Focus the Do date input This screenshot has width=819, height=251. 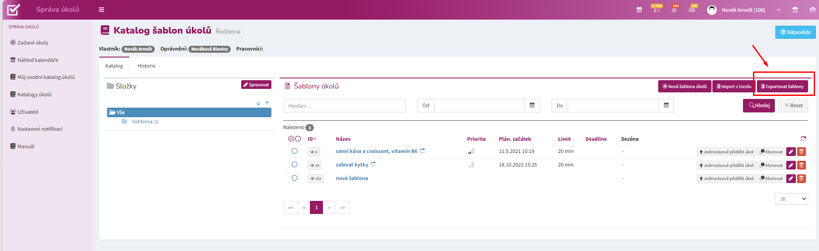614,105
